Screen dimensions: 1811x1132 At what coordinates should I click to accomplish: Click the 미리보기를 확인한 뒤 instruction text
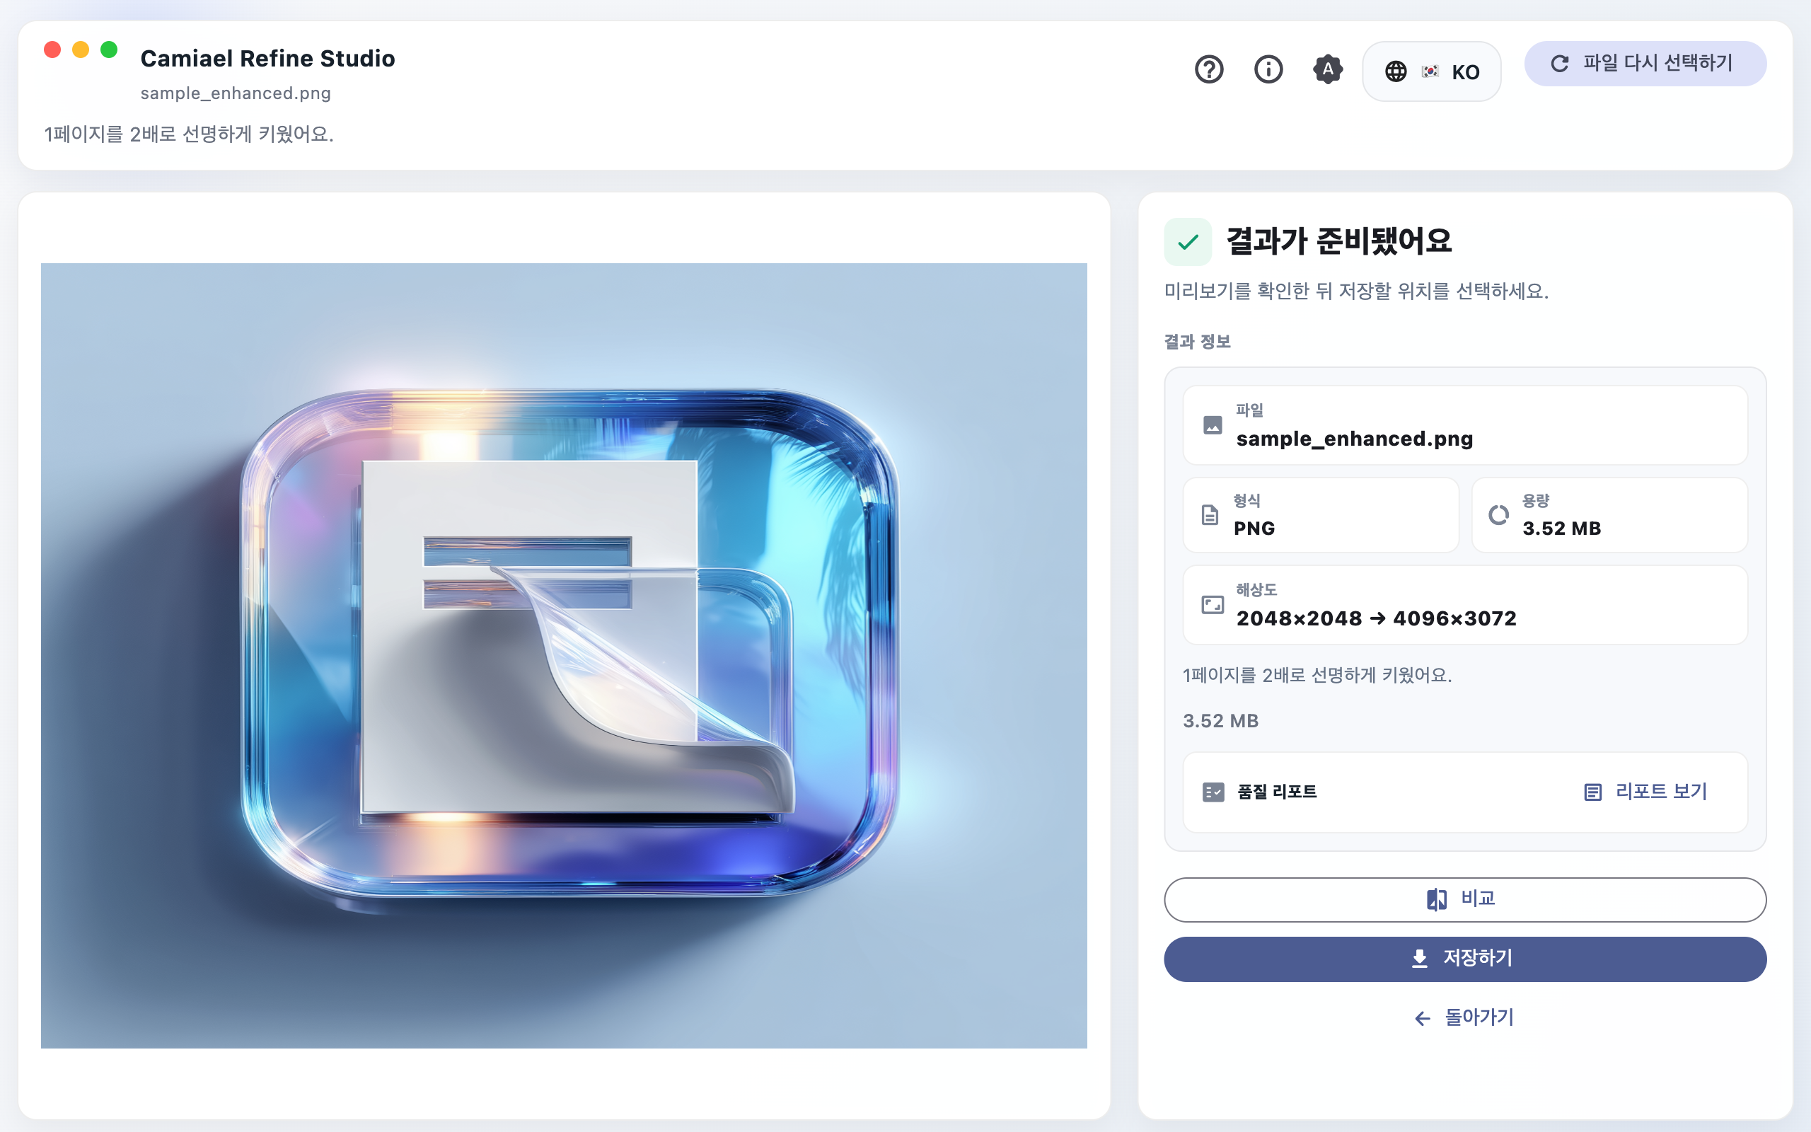[x=1356, y=291]
